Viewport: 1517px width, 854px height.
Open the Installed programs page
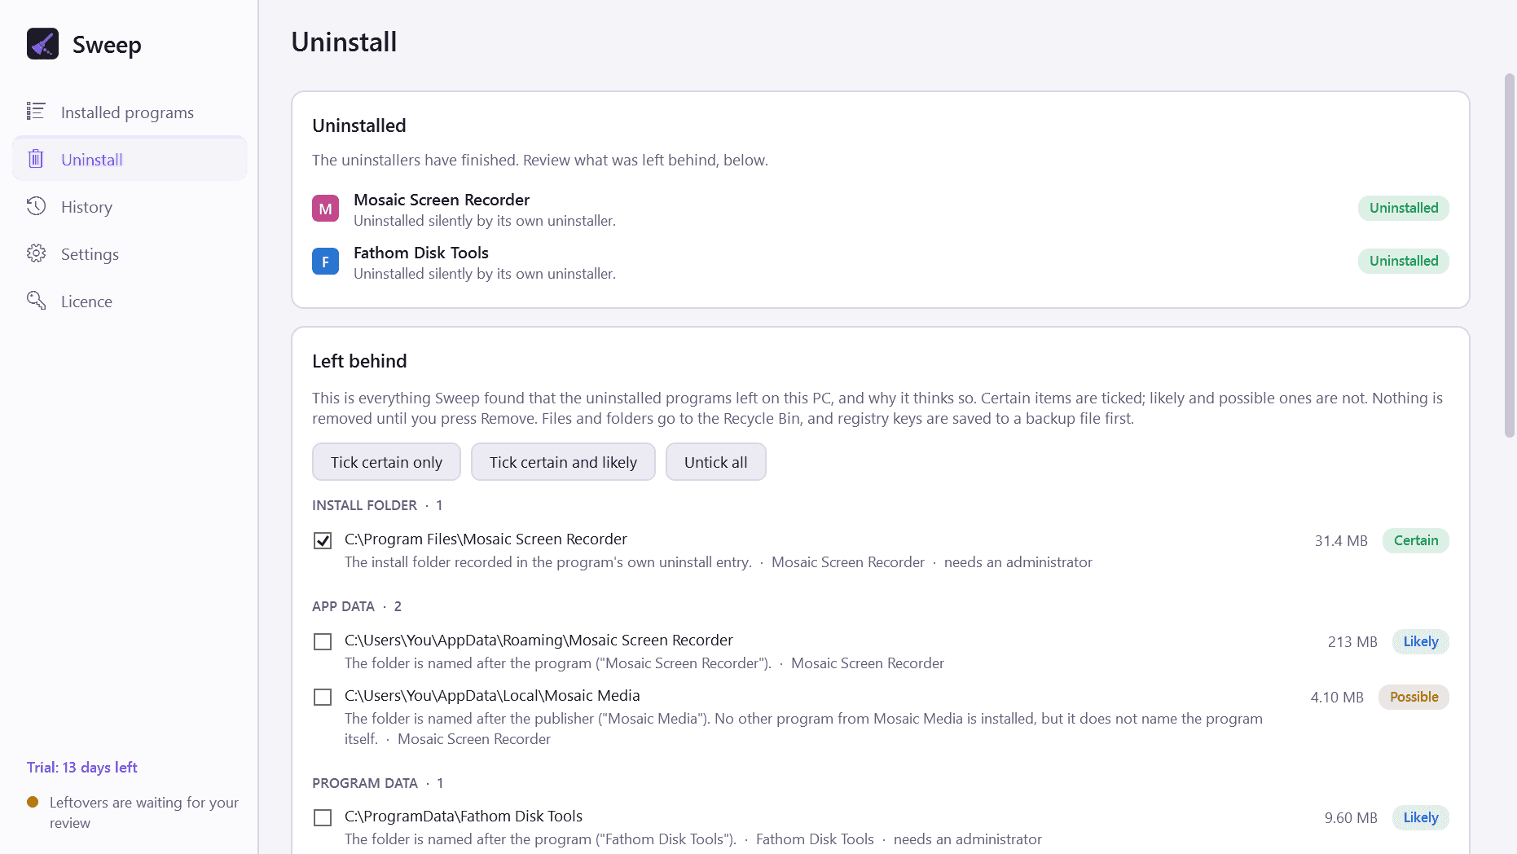click(x=130, y=112)
